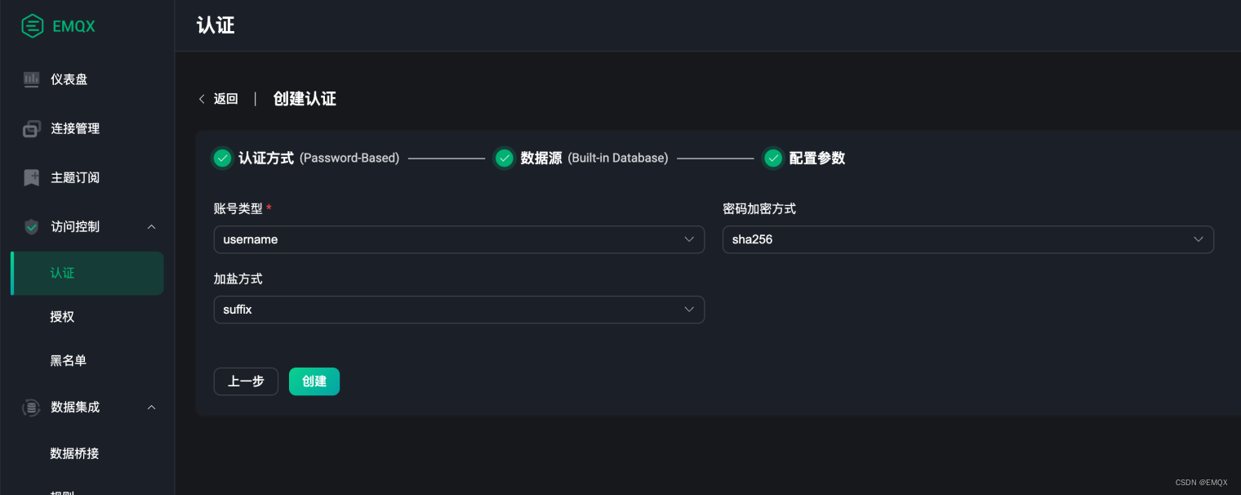The width and height of the screenshot is (1241, 495).
Task: Open the 加盐方式 suffix dropdown
Action: 459,310
